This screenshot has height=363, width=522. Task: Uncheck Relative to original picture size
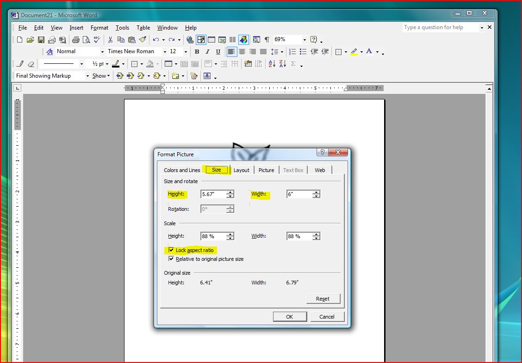(172, 259)
